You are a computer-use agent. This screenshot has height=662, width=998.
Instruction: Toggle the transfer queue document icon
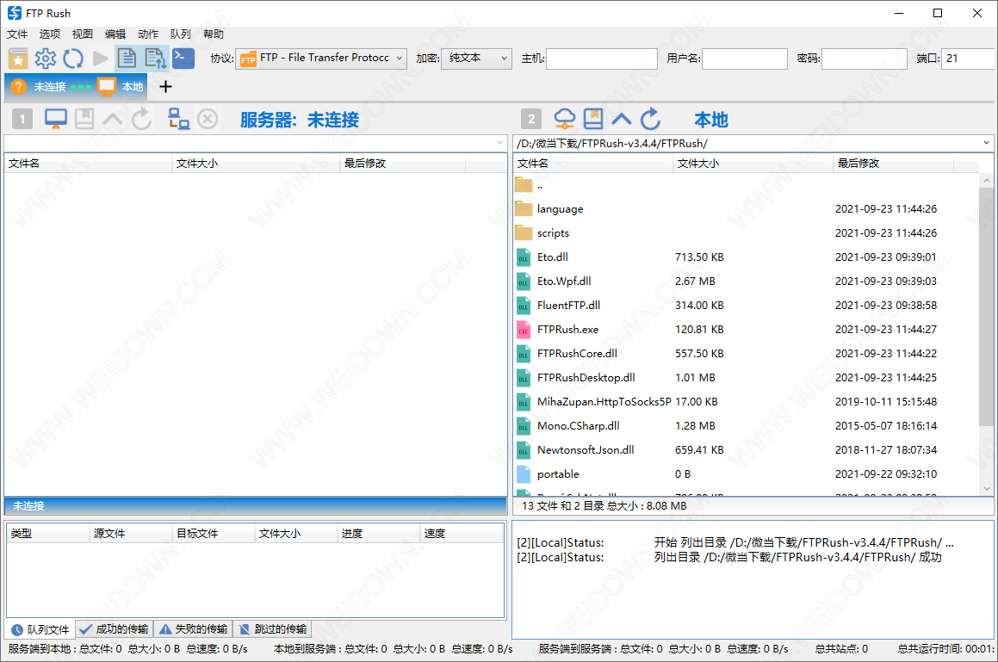coord(155,59)
